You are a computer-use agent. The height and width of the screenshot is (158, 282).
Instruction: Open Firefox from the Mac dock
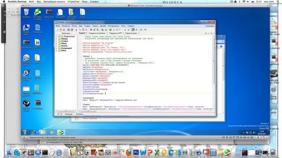pyautogui.click(x=129, y=152)
